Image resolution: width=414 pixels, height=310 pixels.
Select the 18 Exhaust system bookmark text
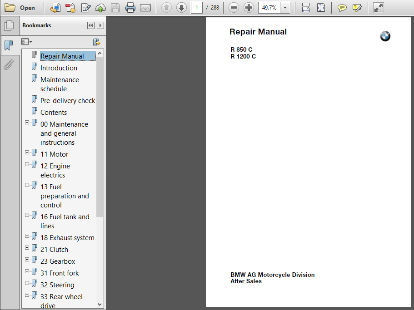(67, 238)
